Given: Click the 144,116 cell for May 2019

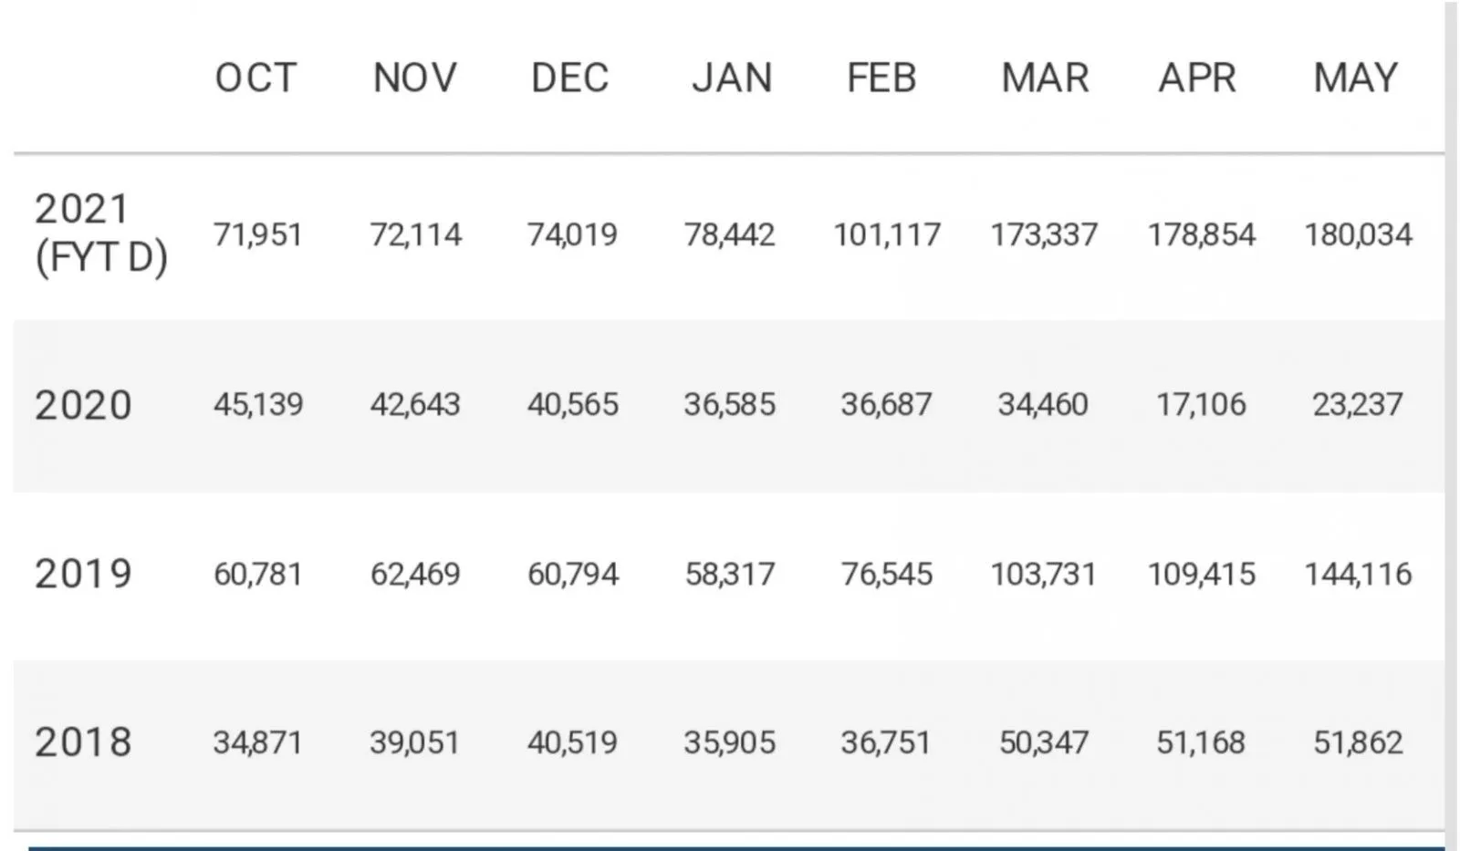Looking at the screenshot, I should 1358,574.
